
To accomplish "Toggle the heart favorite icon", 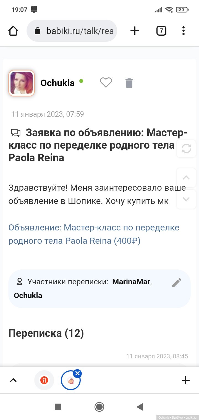I will 106,83.
